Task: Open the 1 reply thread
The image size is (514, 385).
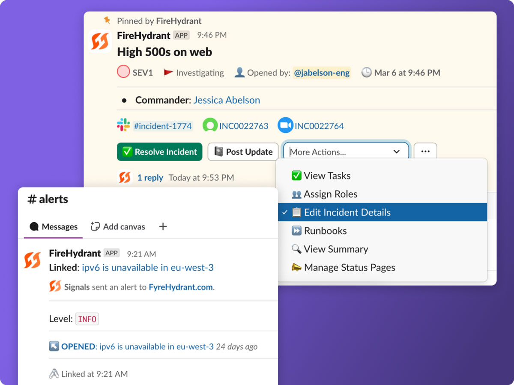Action: (x=150, y=178)
